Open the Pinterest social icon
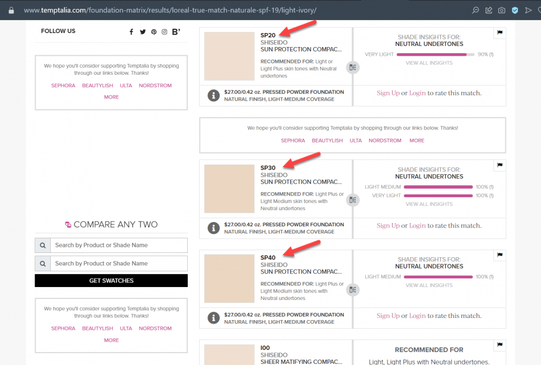The height and width of the screenshot is (365, 541). pyautogui.click(x=153, y=31)
